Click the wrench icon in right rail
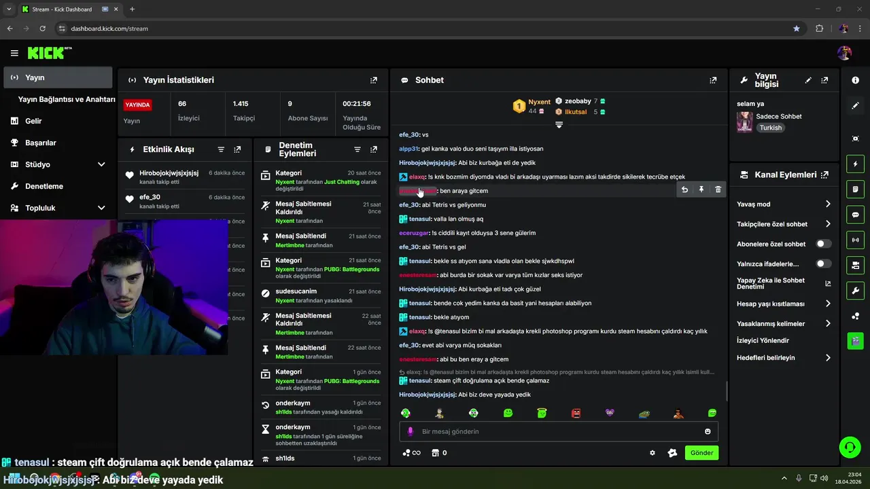The height and width of the screenshot is (489, 870). pos(855,291)
